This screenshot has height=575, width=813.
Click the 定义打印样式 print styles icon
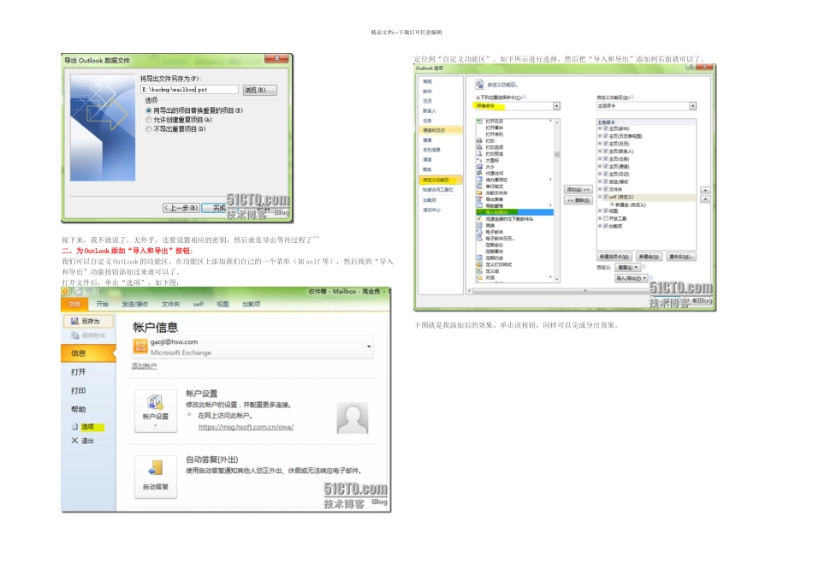point(479,264)
